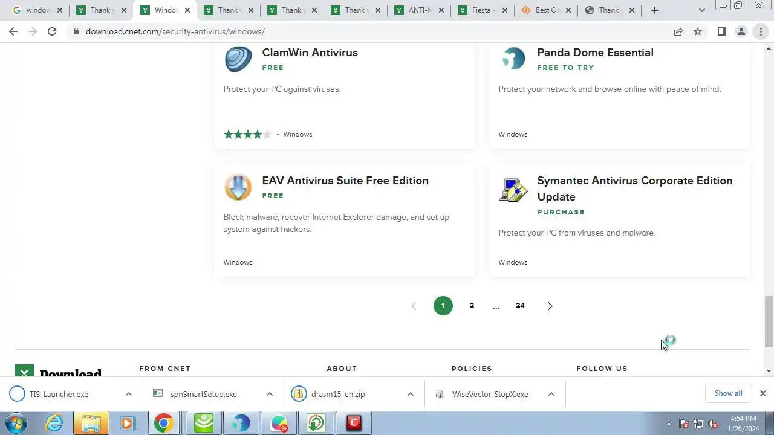View site info via the padlock icon
The width and height of the screenshot is (774, 435).
76,31
